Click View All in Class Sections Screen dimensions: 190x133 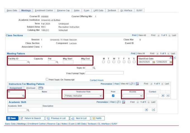click(x=142, y=35)
